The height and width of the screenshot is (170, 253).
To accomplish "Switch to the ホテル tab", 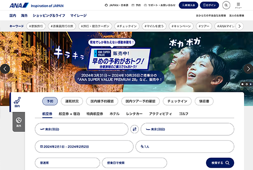I will tap(115, 114).
